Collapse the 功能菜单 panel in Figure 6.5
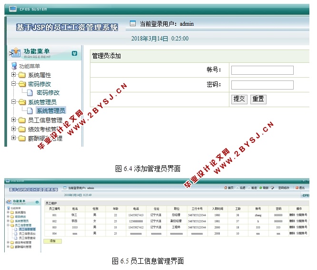Image resolution: width=317 pixels, height=270 pixels. pos(37,202)
